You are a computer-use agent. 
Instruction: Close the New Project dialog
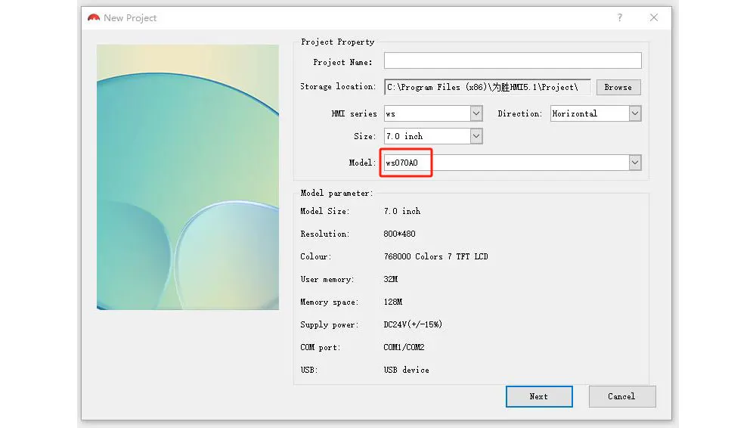(654, 18)
